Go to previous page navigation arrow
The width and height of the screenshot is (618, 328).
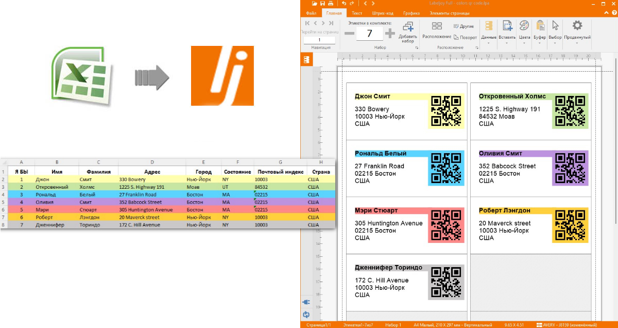[315, 23]
